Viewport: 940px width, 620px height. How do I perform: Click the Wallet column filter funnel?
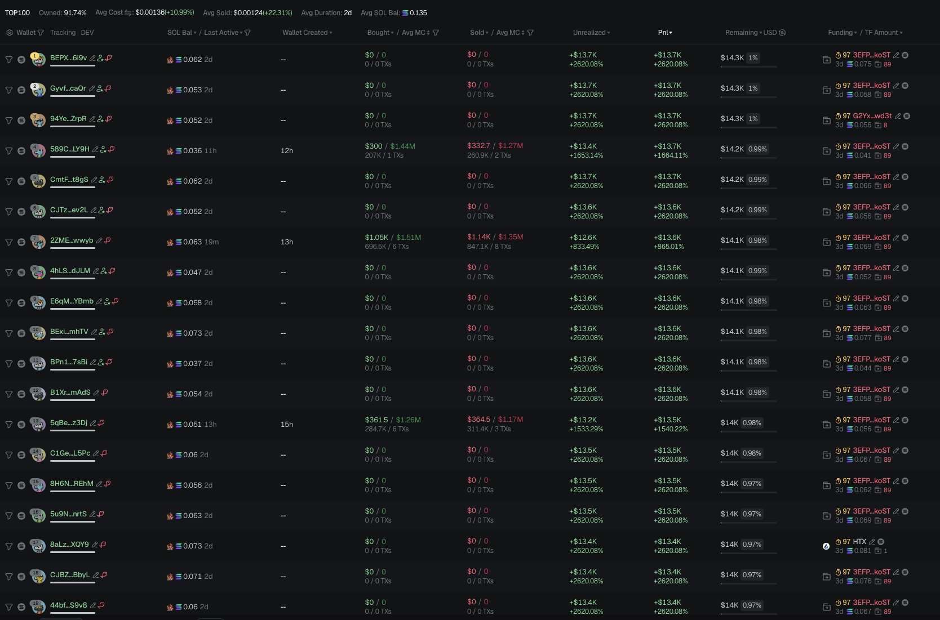coord(41,33)
